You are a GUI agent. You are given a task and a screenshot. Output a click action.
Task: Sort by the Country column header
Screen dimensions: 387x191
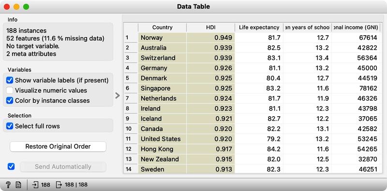click(x=162, y=27)
